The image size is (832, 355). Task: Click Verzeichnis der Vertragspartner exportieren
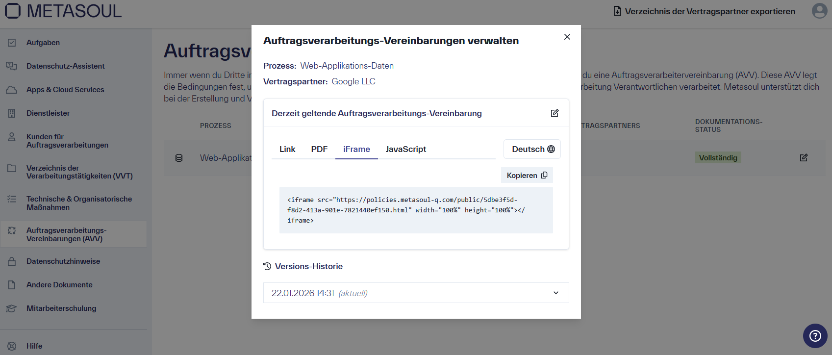tap(705, 11)
